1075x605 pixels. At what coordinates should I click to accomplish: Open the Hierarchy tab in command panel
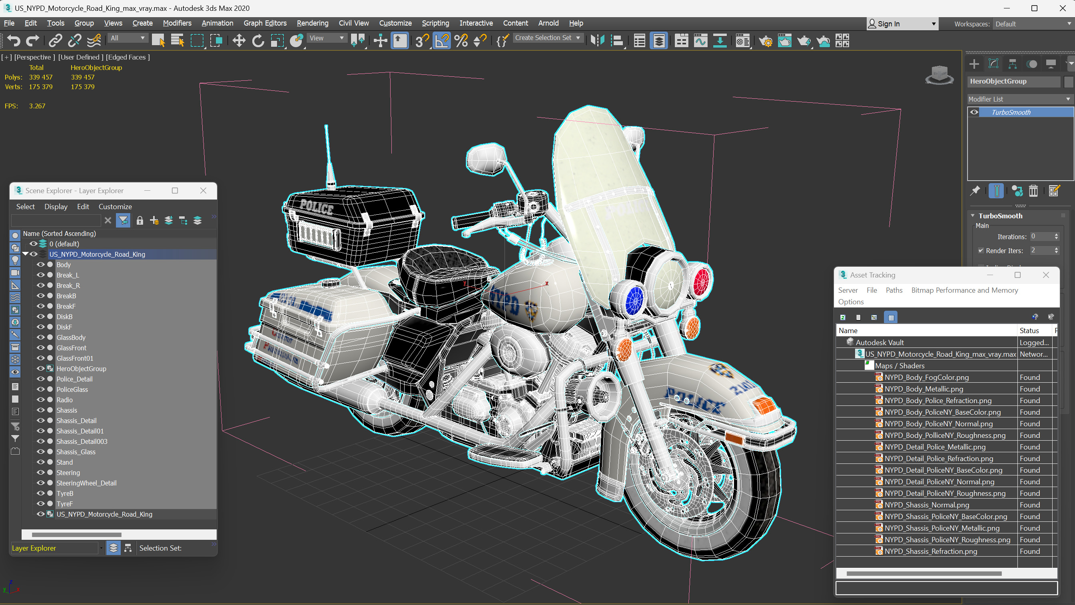(x=1012, y=64)
